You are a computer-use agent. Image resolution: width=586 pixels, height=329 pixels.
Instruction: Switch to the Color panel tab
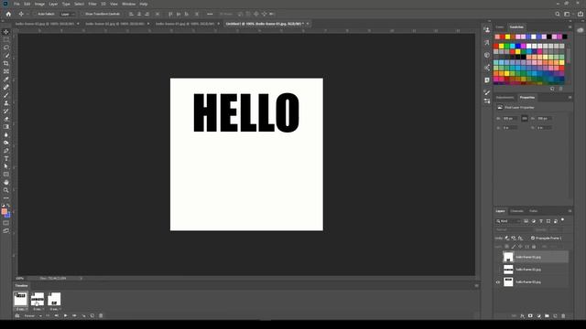click(x=500, y=27)
